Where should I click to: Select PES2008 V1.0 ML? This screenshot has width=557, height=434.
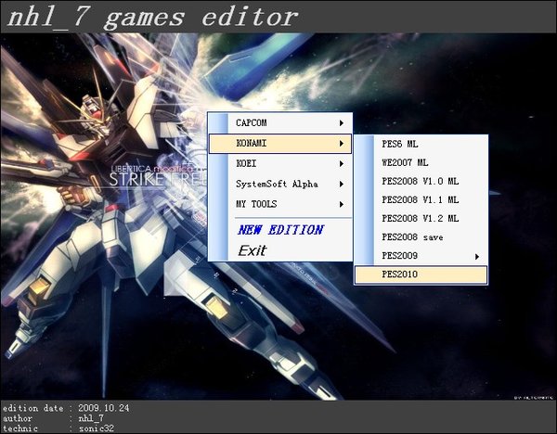421,182
